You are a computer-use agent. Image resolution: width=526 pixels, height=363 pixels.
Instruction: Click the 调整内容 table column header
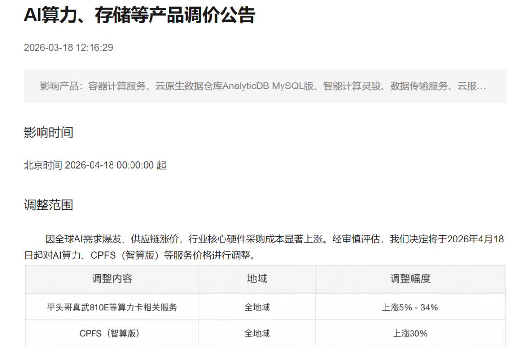click(112, 278)
